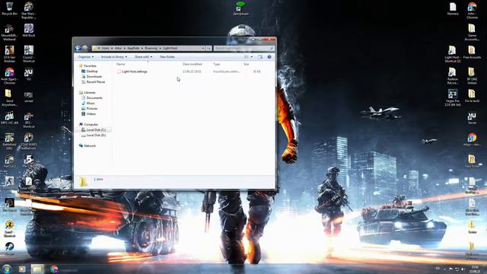Go back with Explorer's Back arrow
The image size is (487, 274).
pos(78,48)
